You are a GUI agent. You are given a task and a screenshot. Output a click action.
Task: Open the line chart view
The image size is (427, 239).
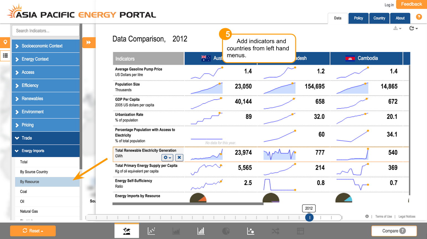pos(151,231)
